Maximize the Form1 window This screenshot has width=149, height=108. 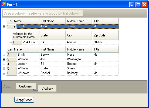(138, 5)
